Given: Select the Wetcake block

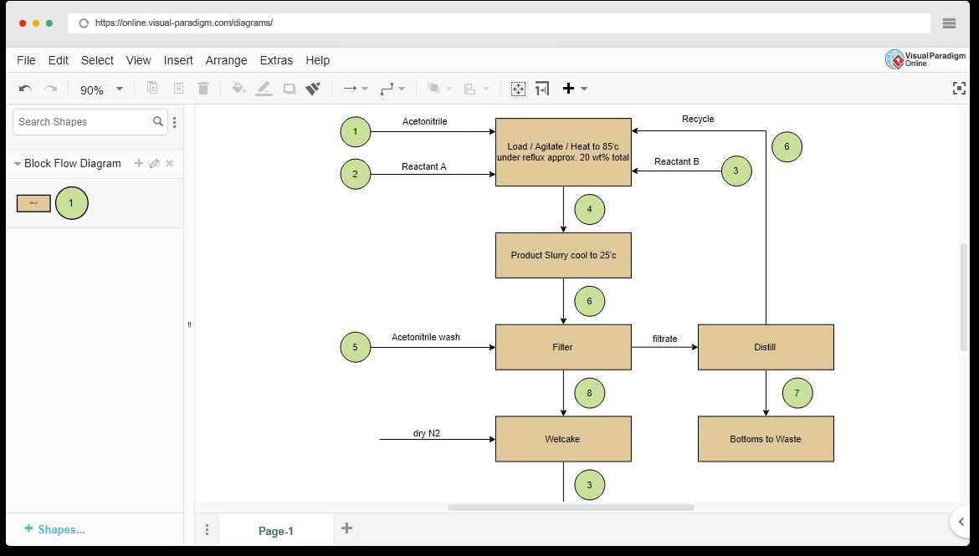Looking at the screenshot, I should (563, 439).
